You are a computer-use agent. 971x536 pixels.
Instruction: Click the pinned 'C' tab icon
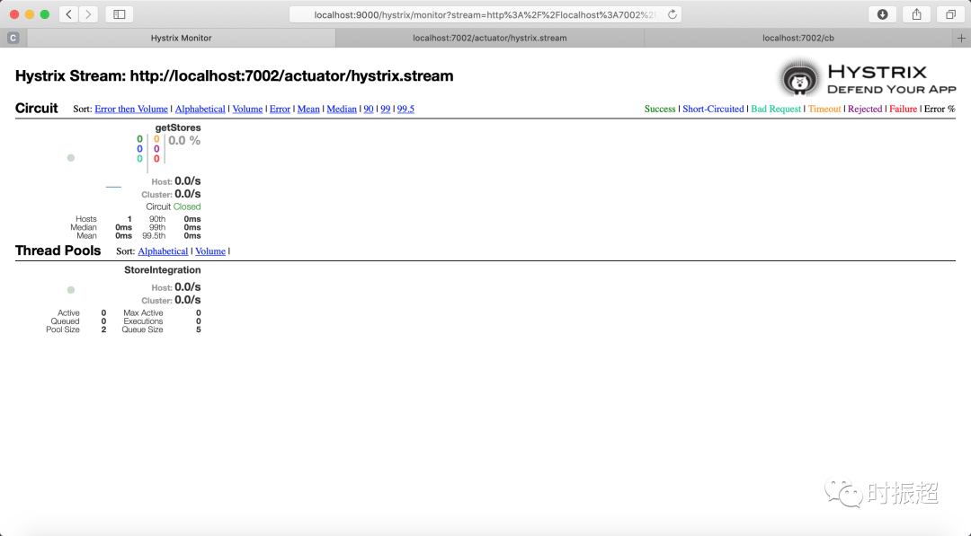pyautogui.click(x=13, y=38)
